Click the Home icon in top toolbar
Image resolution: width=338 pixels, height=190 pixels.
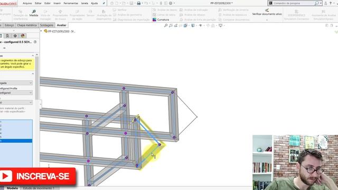pos(111,3)
